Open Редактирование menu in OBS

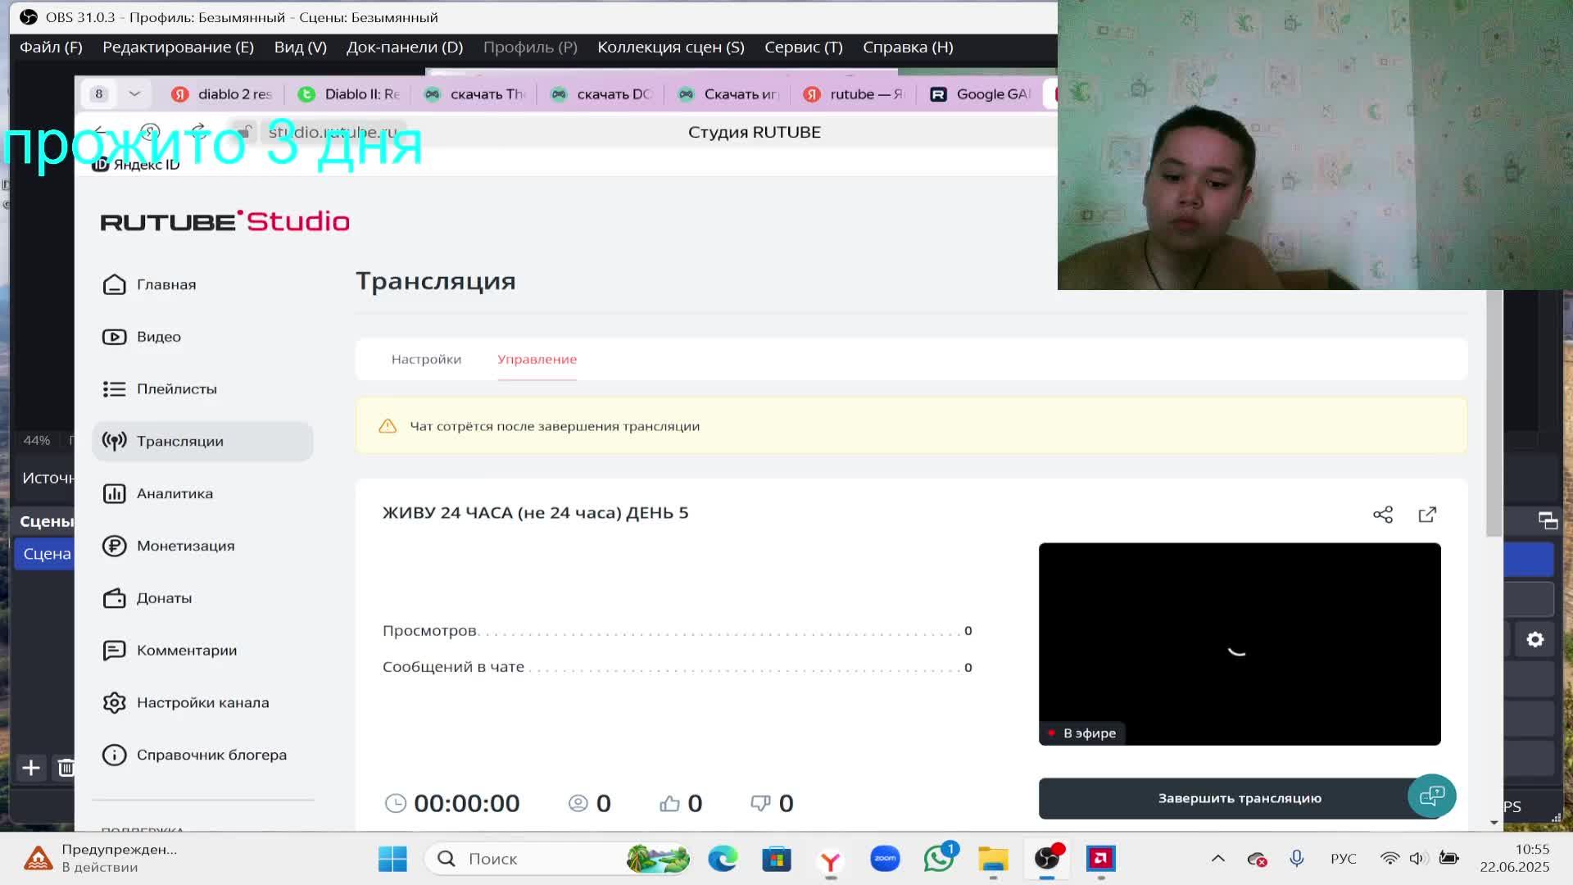178,48
